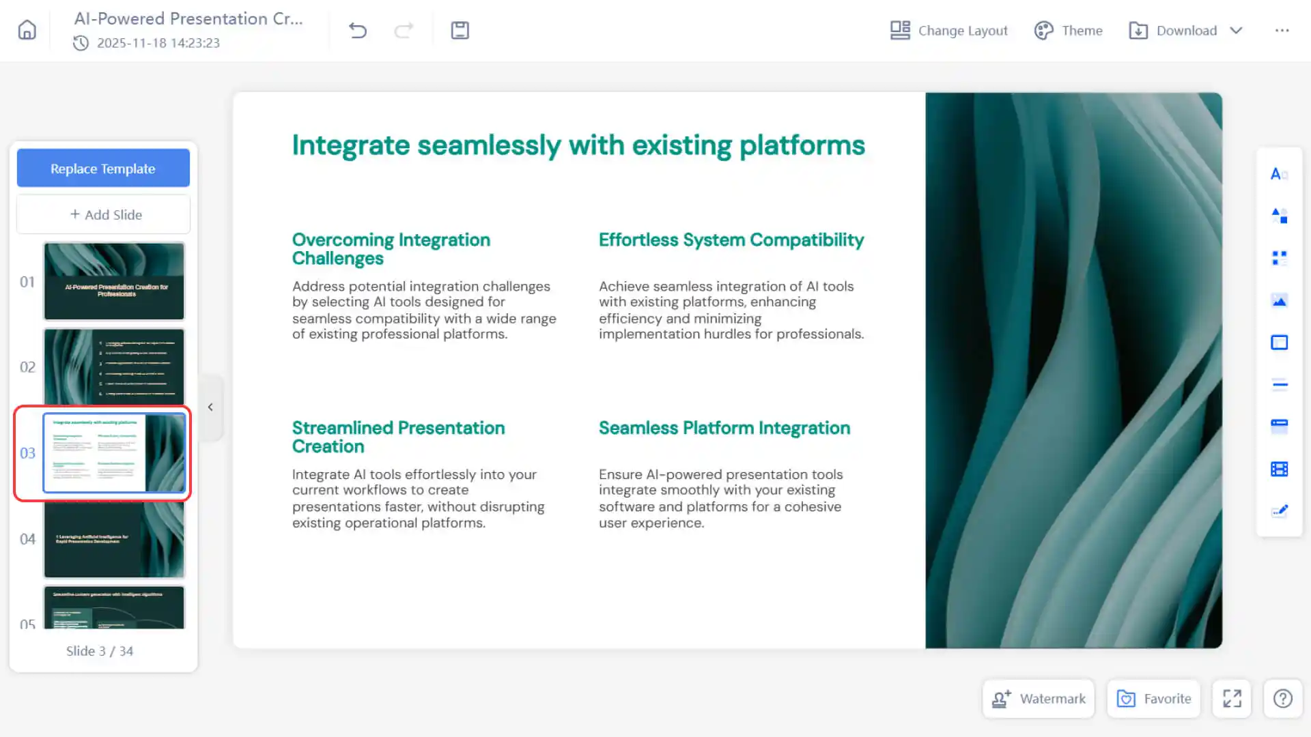Viewport: 1311px width, 737px height.
Task: Select slide 04 thumbnail
Action: pos(114,539)
